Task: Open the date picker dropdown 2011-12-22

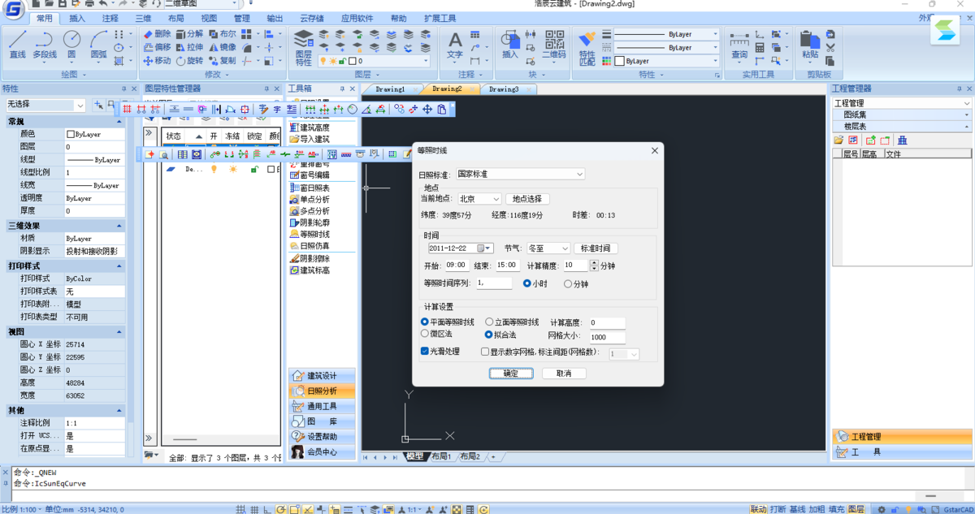Action: tap(486, 248)
